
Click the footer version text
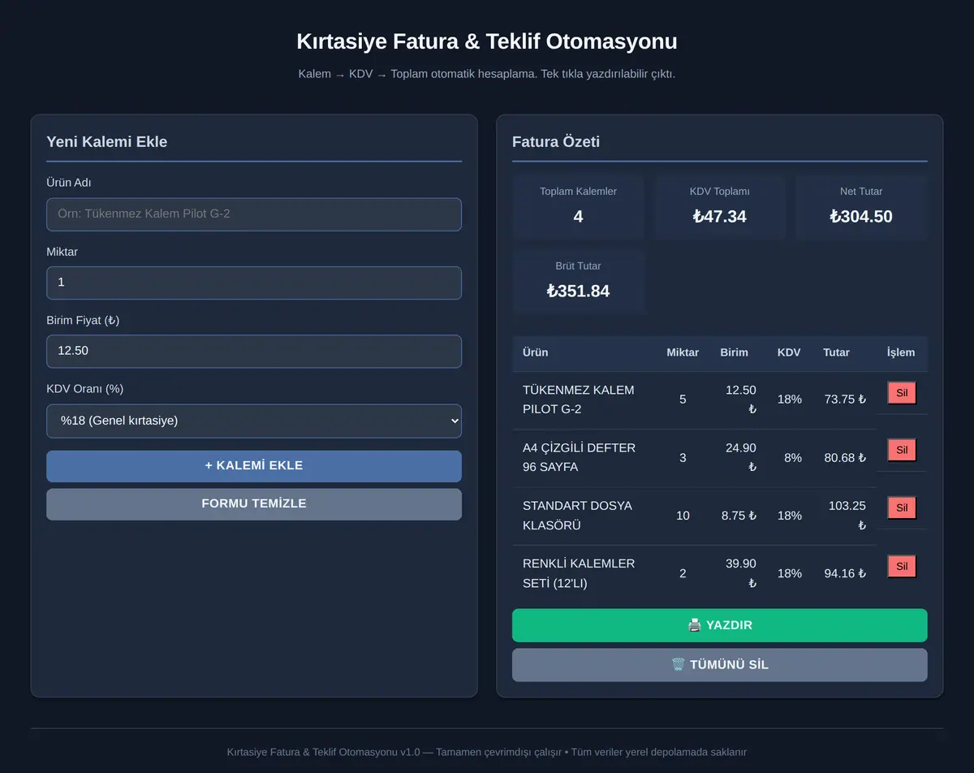pos(487,752)
